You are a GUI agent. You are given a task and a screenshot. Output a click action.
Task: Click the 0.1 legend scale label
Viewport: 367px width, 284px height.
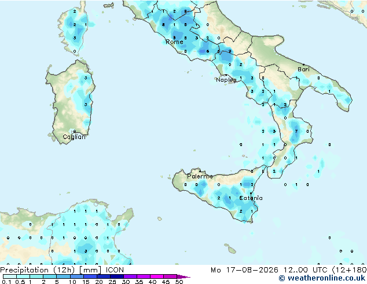6,282
